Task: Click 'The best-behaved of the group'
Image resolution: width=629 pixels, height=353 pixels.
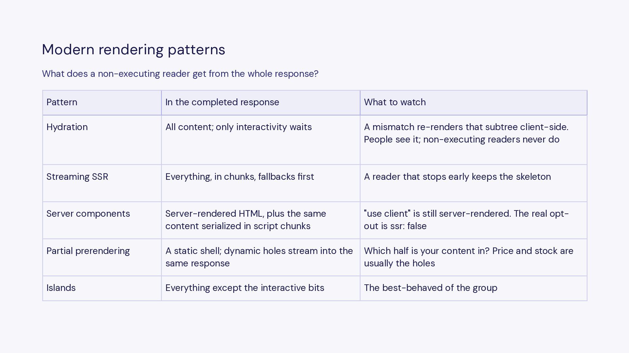Action: click(x=474, y=288)
